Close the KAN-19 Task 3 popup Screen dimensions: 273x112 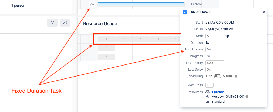[x=264, y=12]
